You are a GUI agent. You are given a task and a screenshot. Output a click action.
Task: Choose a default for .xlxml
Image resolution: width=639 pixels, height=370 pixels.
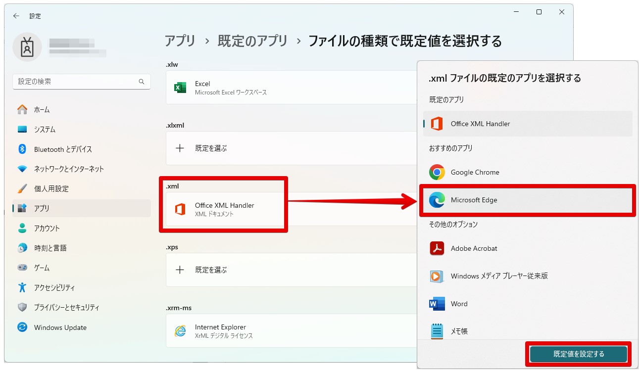292,148
